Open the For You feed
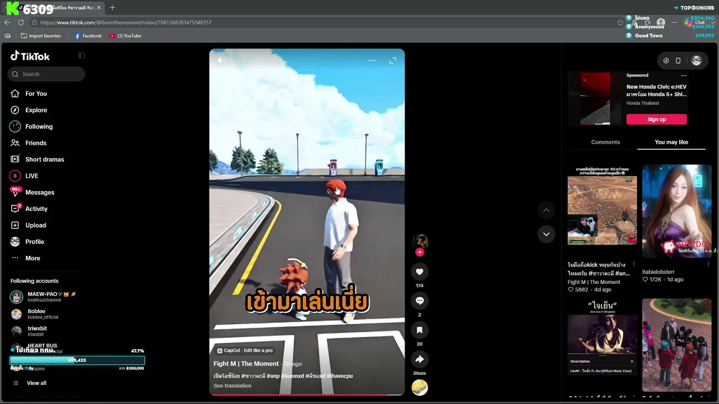 tap(36, 94)
